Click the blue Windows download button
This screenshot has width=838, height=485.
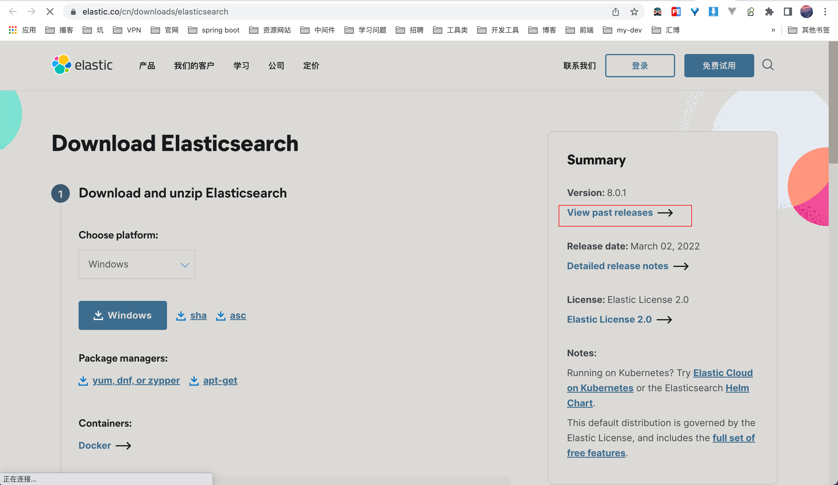(x=122, y=315)
